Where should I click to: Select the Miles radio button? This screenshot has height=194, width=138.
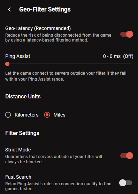[x=47, y=115]
